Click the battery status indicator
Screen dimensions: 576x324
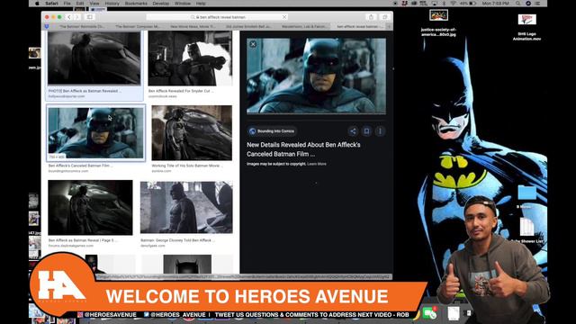[x=469, y=4]
